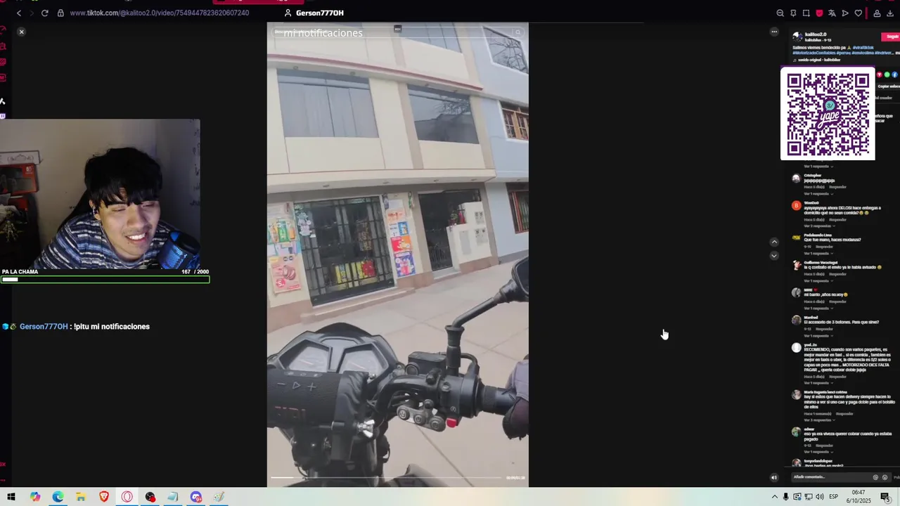The height and width of the screenshot is (506, 900).
Task: Click the send/flow arrow toolbar icon
Action: tap(845, 13)
